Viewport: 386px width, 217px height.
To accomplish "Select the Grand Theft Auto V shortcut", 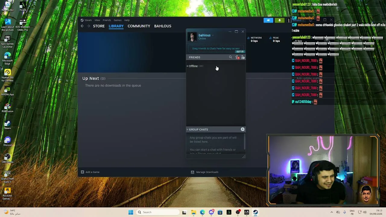I will point(8,177).
